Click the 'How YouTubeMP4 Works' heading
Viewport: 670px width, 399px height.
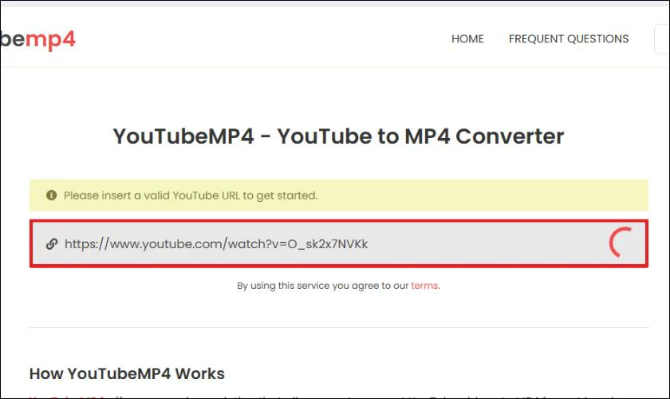(x=127, y=373)
